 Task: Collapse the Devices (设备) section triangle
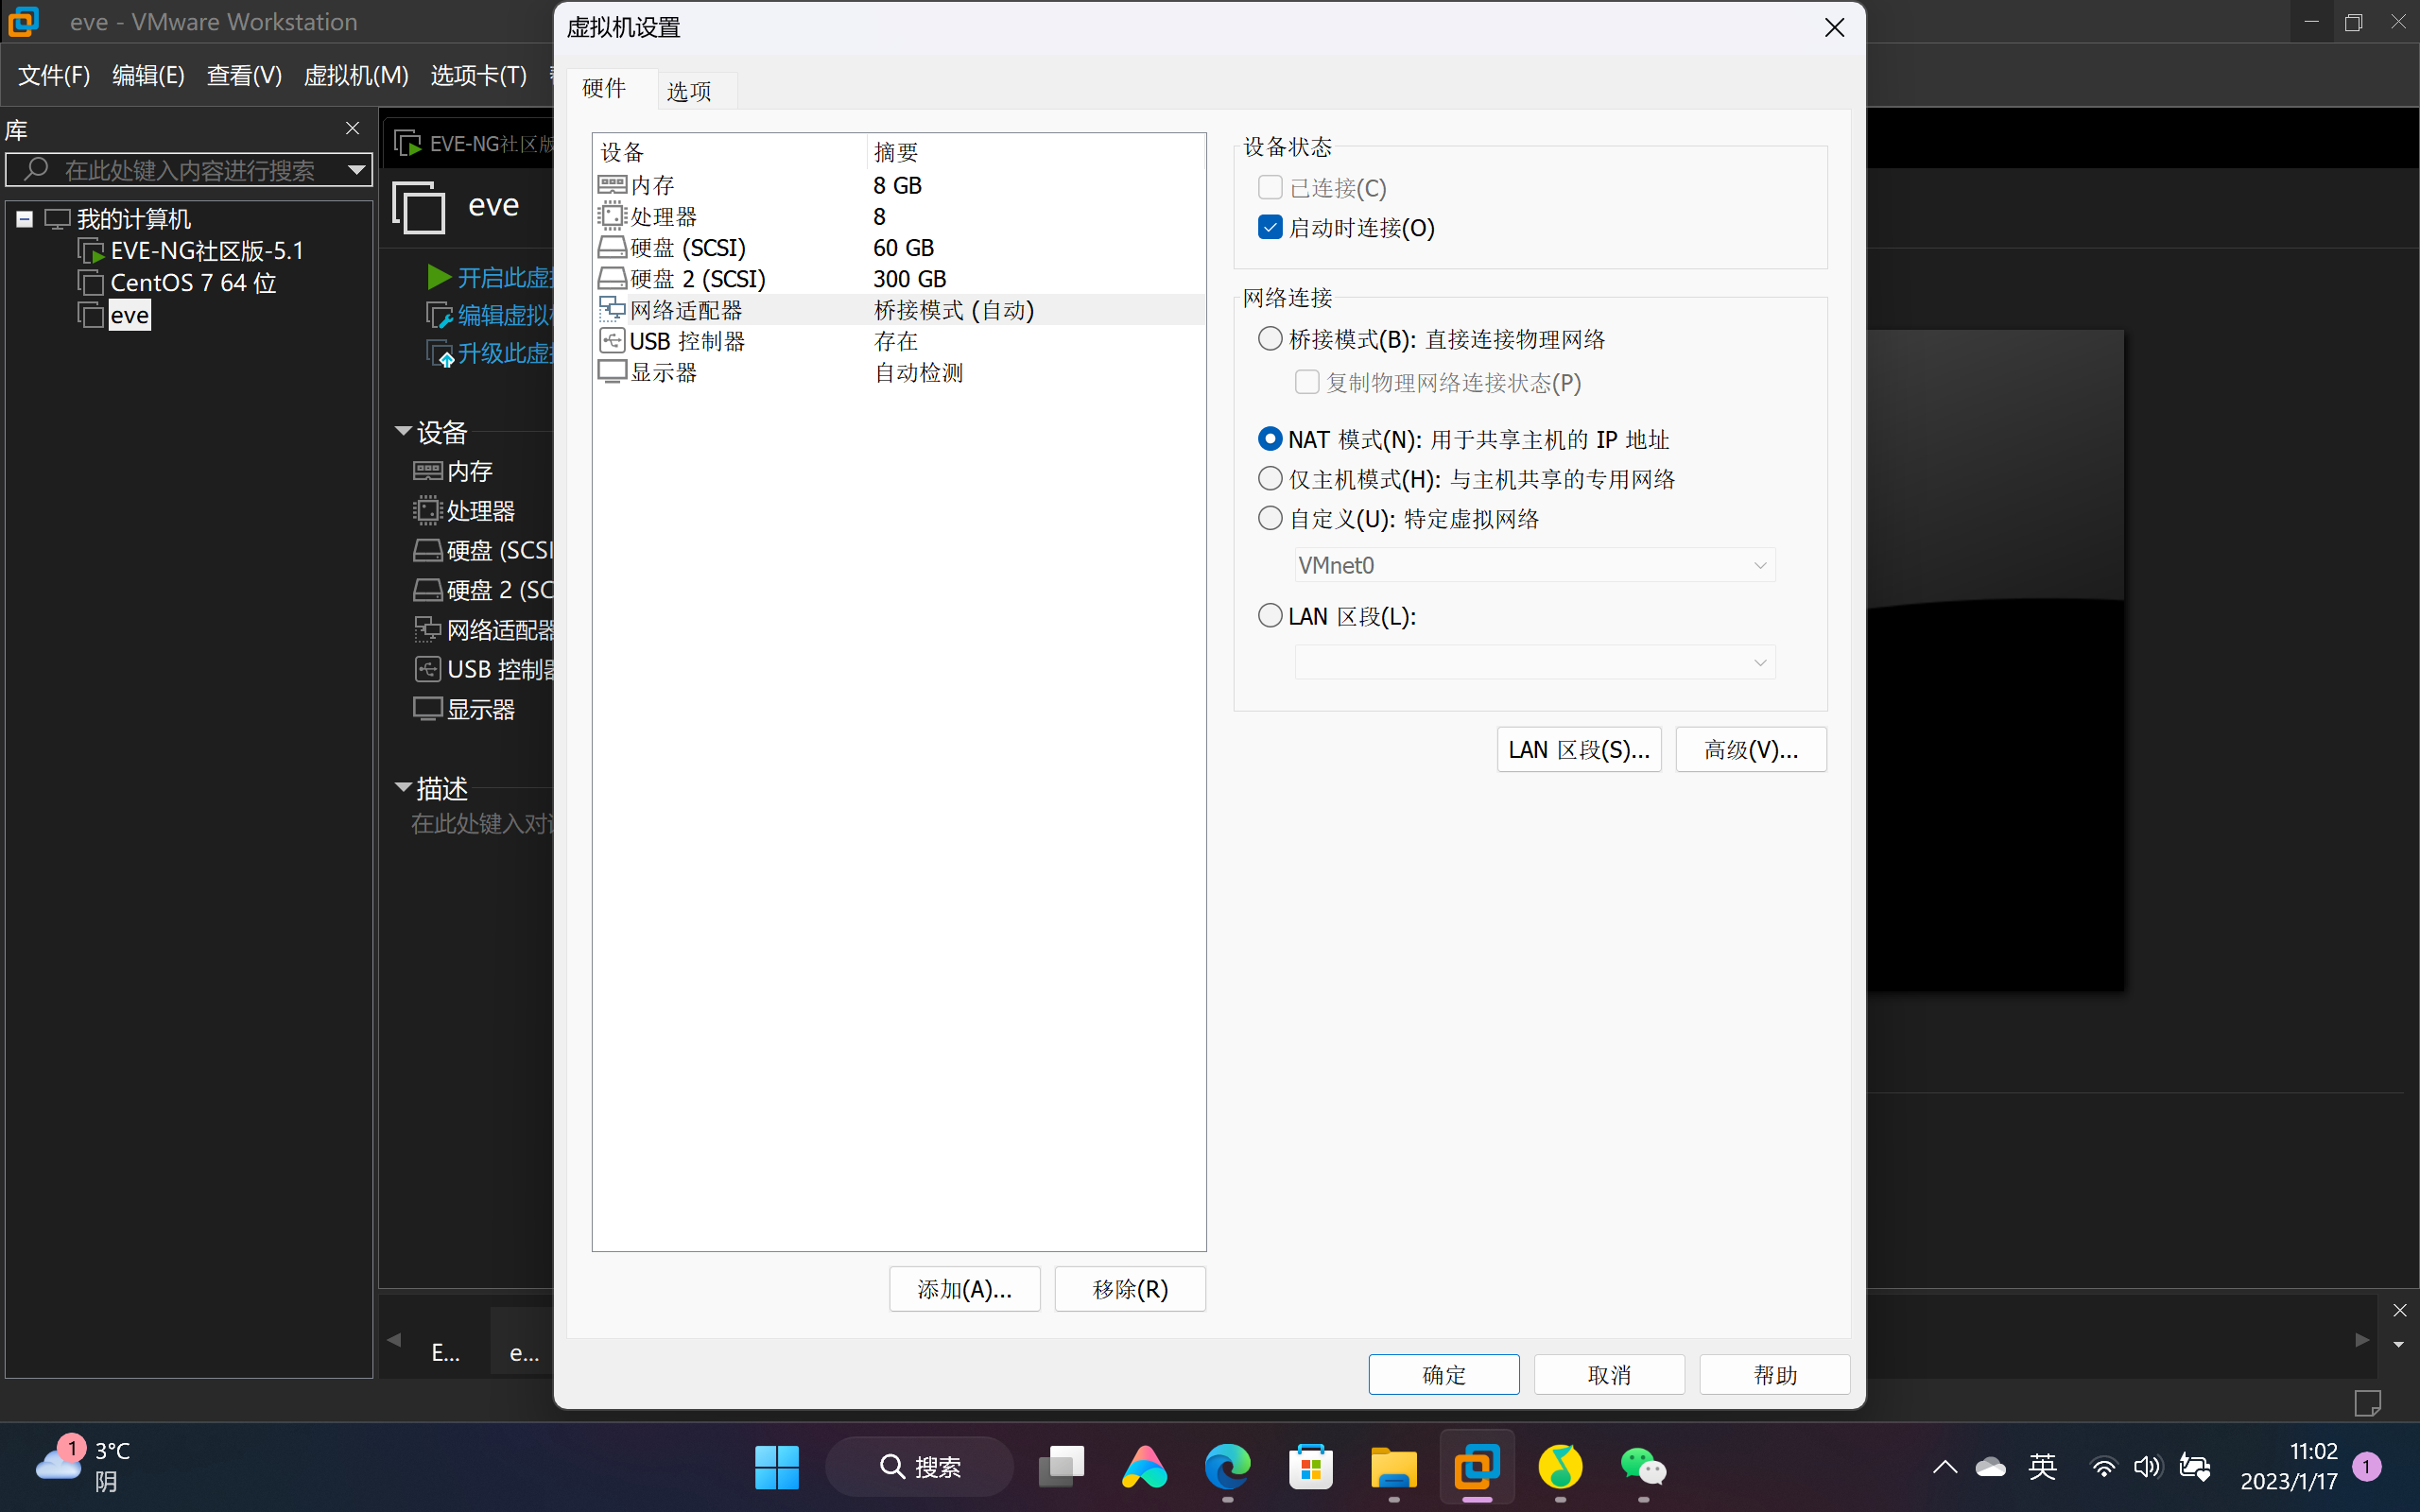pyautogui.click(x=403, y=431)
